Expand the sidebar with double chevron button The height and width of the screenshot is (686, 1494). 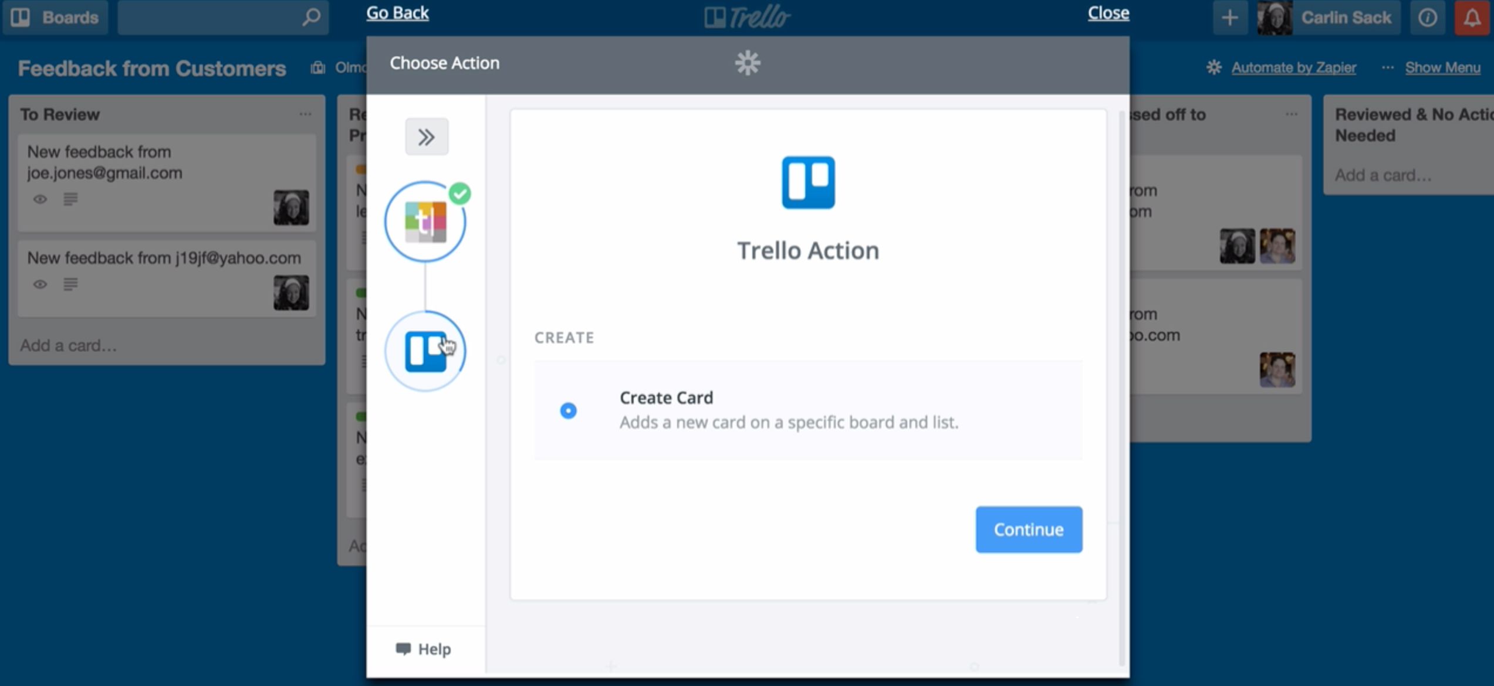(x=427, y=137)
